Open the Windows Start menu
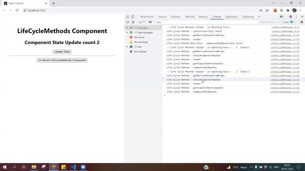The height and width of the screenshot is (171, 305). 4,167
